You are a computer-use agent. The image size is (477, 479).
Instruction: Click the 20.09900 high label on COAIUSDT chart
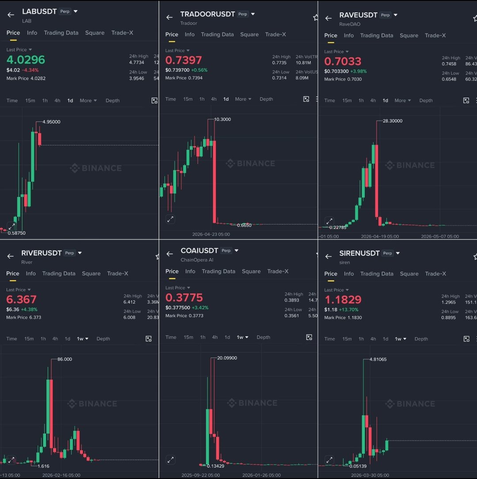(x=227, y=358)
